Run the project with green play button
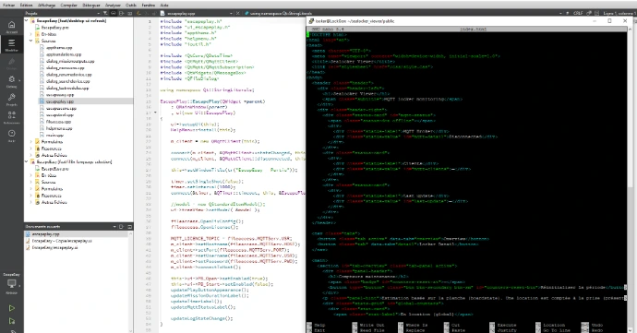637x333 pixels. pos(11,308)
